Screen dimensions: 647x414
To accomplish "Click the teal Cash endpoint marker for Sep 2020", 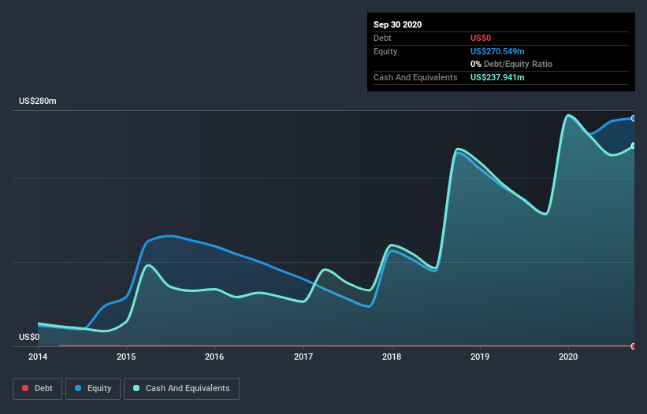I will [x=634, y=146].
